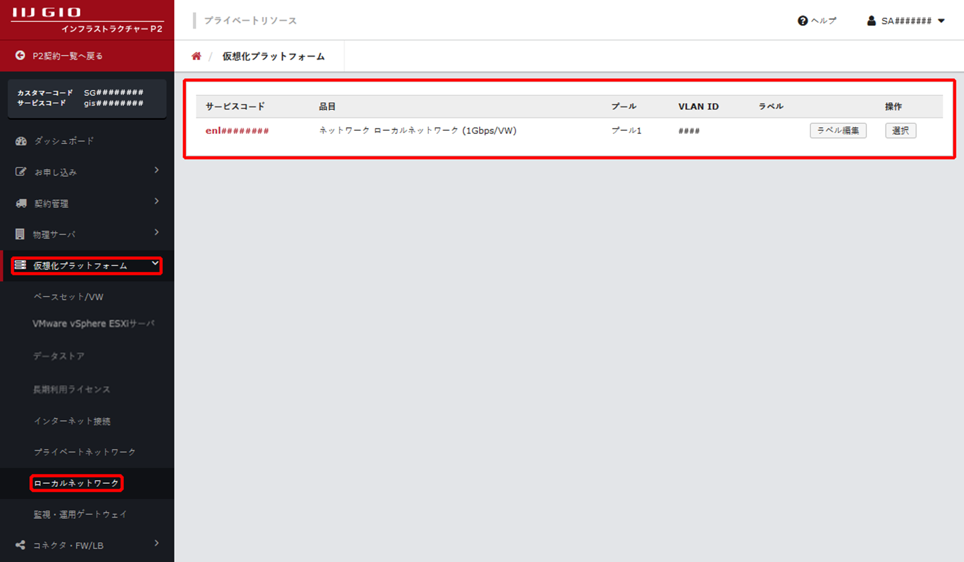Select 長期利用ライセンス submenu item
Viewport: 964px width, 562px height.
(x=71, y=389)
